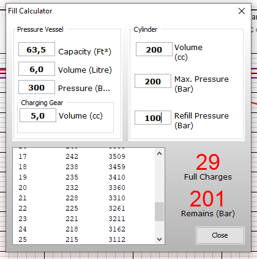Click the Fill Calculator title bar text
The width and height of the screenshot is (257, 259).
coord(30,11)
